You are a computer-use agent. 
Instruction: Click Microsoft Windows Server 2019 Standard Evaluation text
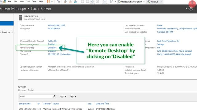click(x=71, y=67)
